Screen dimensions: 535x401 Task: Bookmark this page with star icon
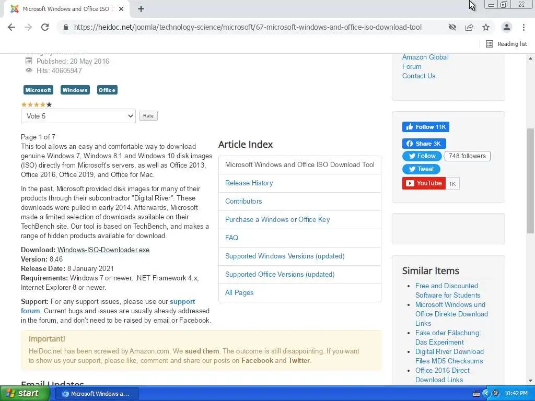[486, 27]
